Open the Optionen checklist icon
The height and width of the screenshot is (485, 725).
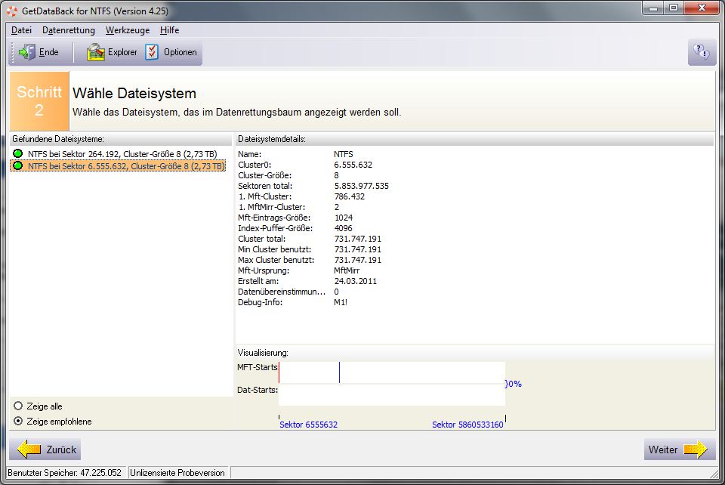coord(152,52)
